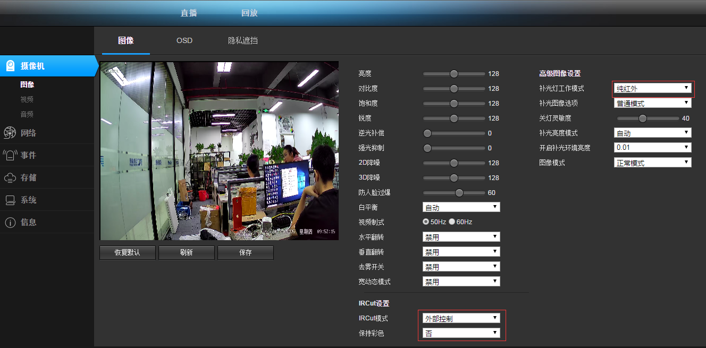The width and height of the screenshot is (706, 348).
Task: Click the storage cloud icon
Action: pyautogui.click(x=10, y=177)
